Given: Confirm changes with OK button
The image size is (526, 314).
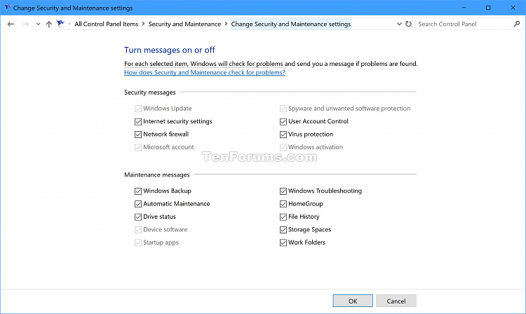Looking at the screenshot, I should pyautogui.click(x=353, y=301).
